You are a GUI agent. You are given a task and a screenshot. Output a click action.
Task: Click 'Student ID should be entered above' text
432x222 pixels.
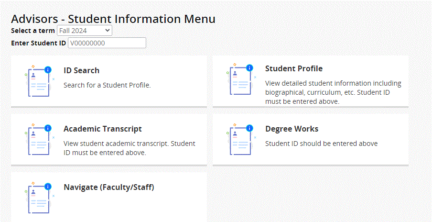pyautogui.click(x=321, y=144)
